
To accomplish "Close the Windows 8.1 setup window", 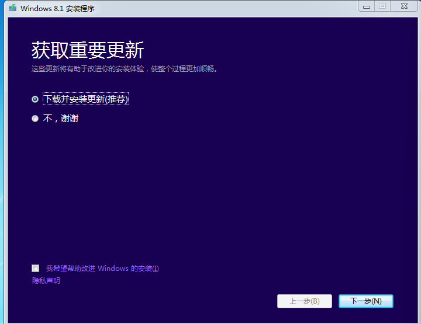I will click(x=403, y=6).
